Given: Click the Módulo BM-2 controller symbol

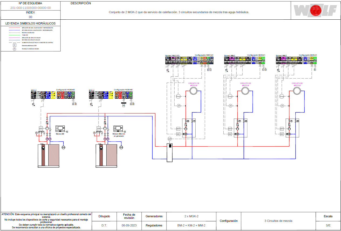Looking at the screenshot, I should 118,129.
